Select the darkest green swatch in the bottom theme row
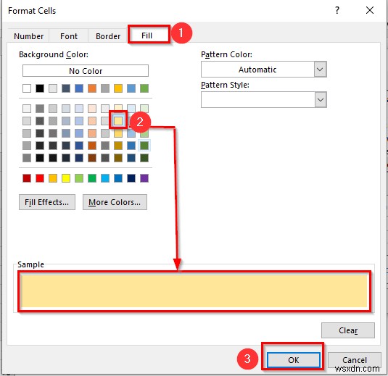The width and height of the screenshot is (388, 376). tap(144, 158)
